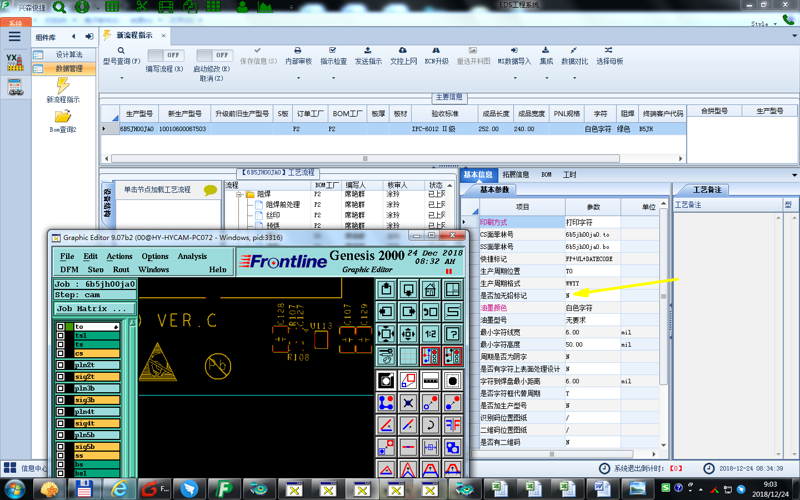Click the 型号查询(F) search button
This screenshot has width=800, height=500.
(x=121, y=56)
